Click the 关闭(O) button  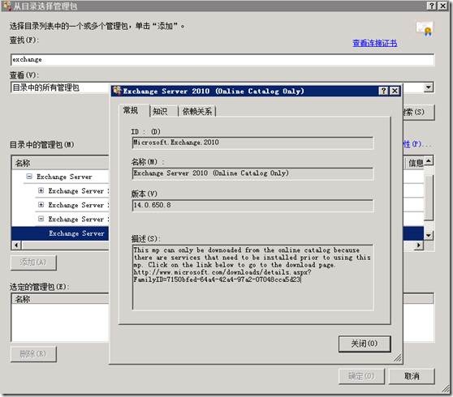(365, 344)
